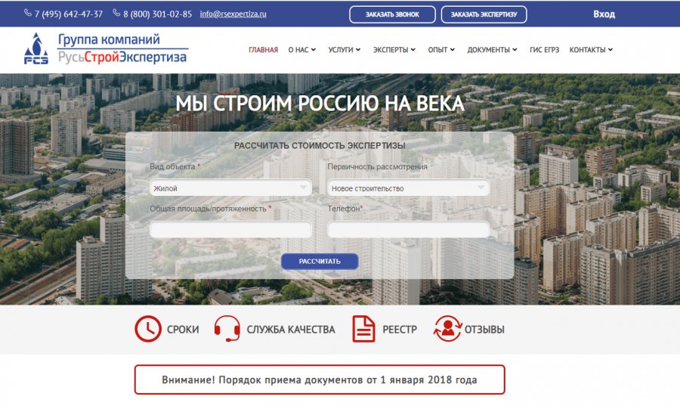Click the person ОТЗЫВЫ icon

(447, 329)
